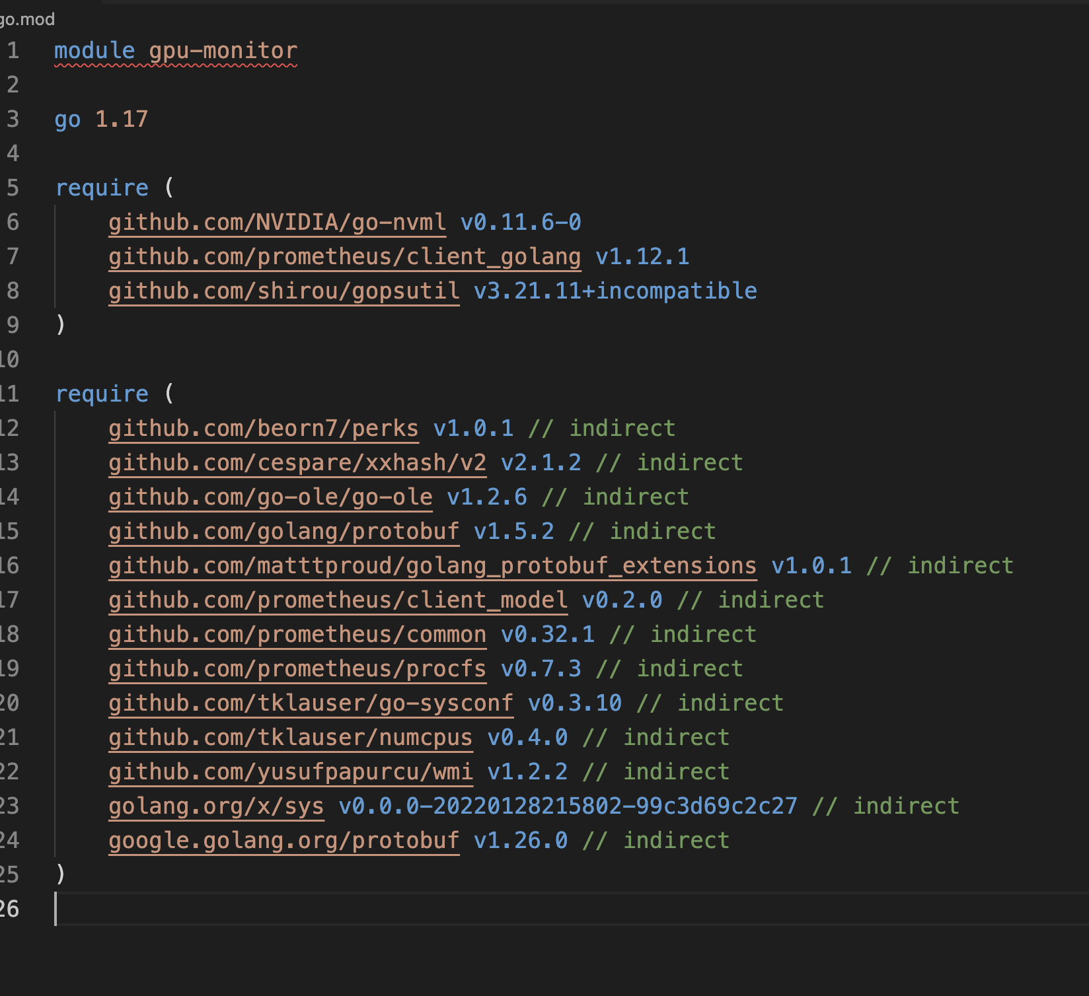Open the github.com/yusufpapurcu/wmi link

[291, 772]
